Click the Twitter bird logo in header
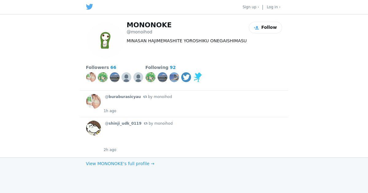Image resolution: width=368 pixels, height=193 pixels. pyautogui.click(x=90, y=7)
